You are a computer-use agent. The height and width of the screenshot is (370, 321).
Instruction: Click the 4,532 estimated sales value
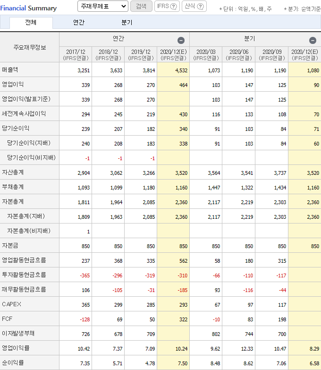pyautogui.click(x=181, y=70)
